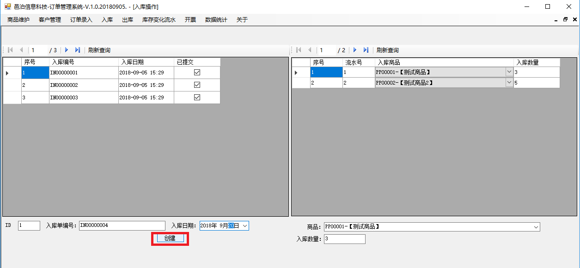The width and height of the screenshot is (580, 268).
Task: Click the page number box in right navigator
Action: point(327,50)
